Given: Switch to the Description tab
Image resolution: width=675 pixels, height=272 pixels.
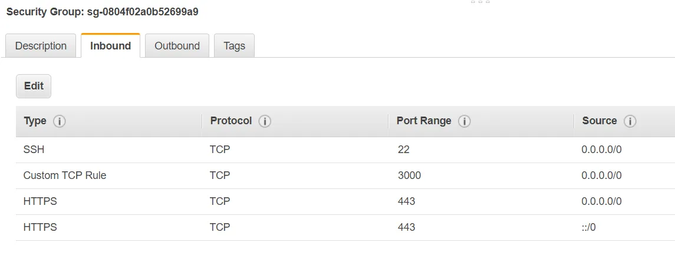Looking at the screenshot, I should [41, 46].
